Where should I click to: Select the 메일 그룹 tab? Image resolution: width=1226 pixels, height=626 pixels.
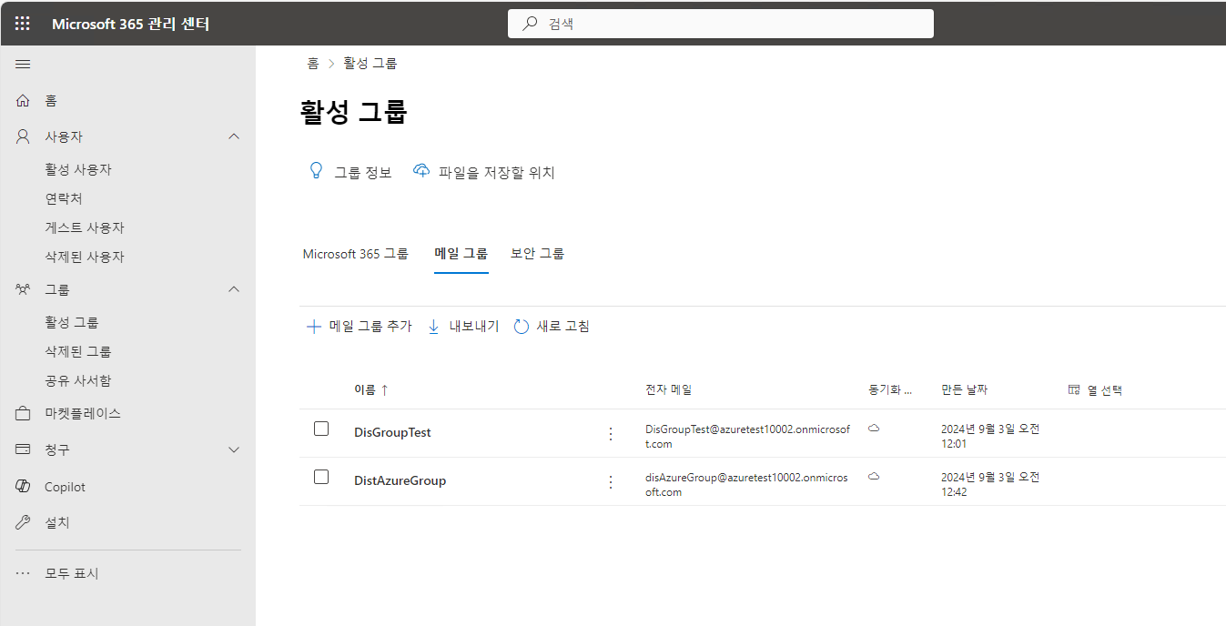click(x=461, y=254)
